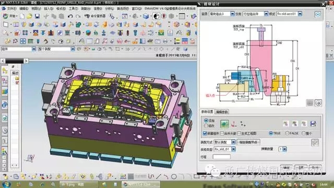Viewport: 334px width, 188px height.
Task: Expand the assembly filter dropdown in selection bar
Action: 73,49
